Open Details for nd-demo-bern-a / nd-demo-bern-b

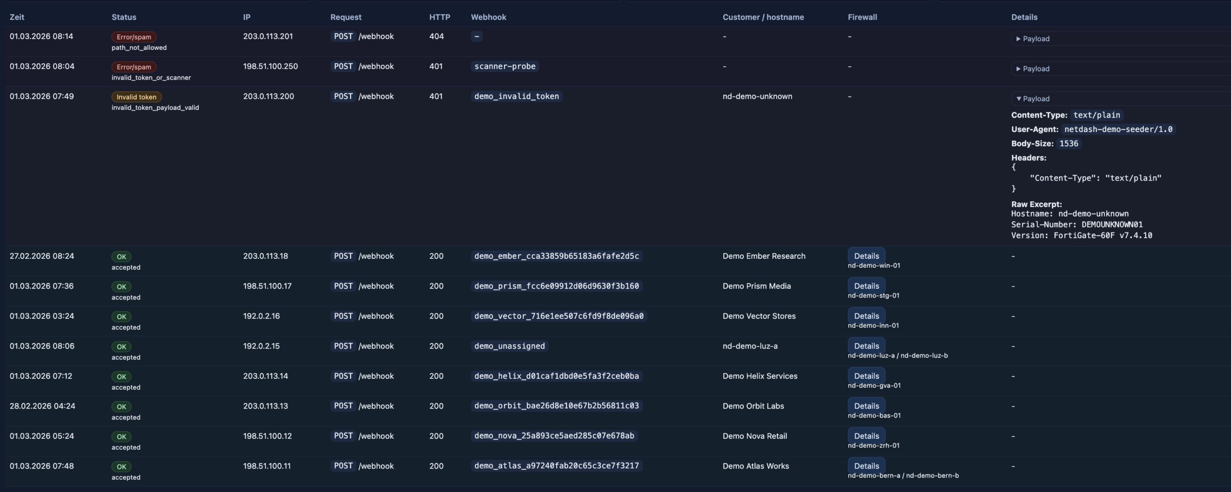tap(866, 466)
